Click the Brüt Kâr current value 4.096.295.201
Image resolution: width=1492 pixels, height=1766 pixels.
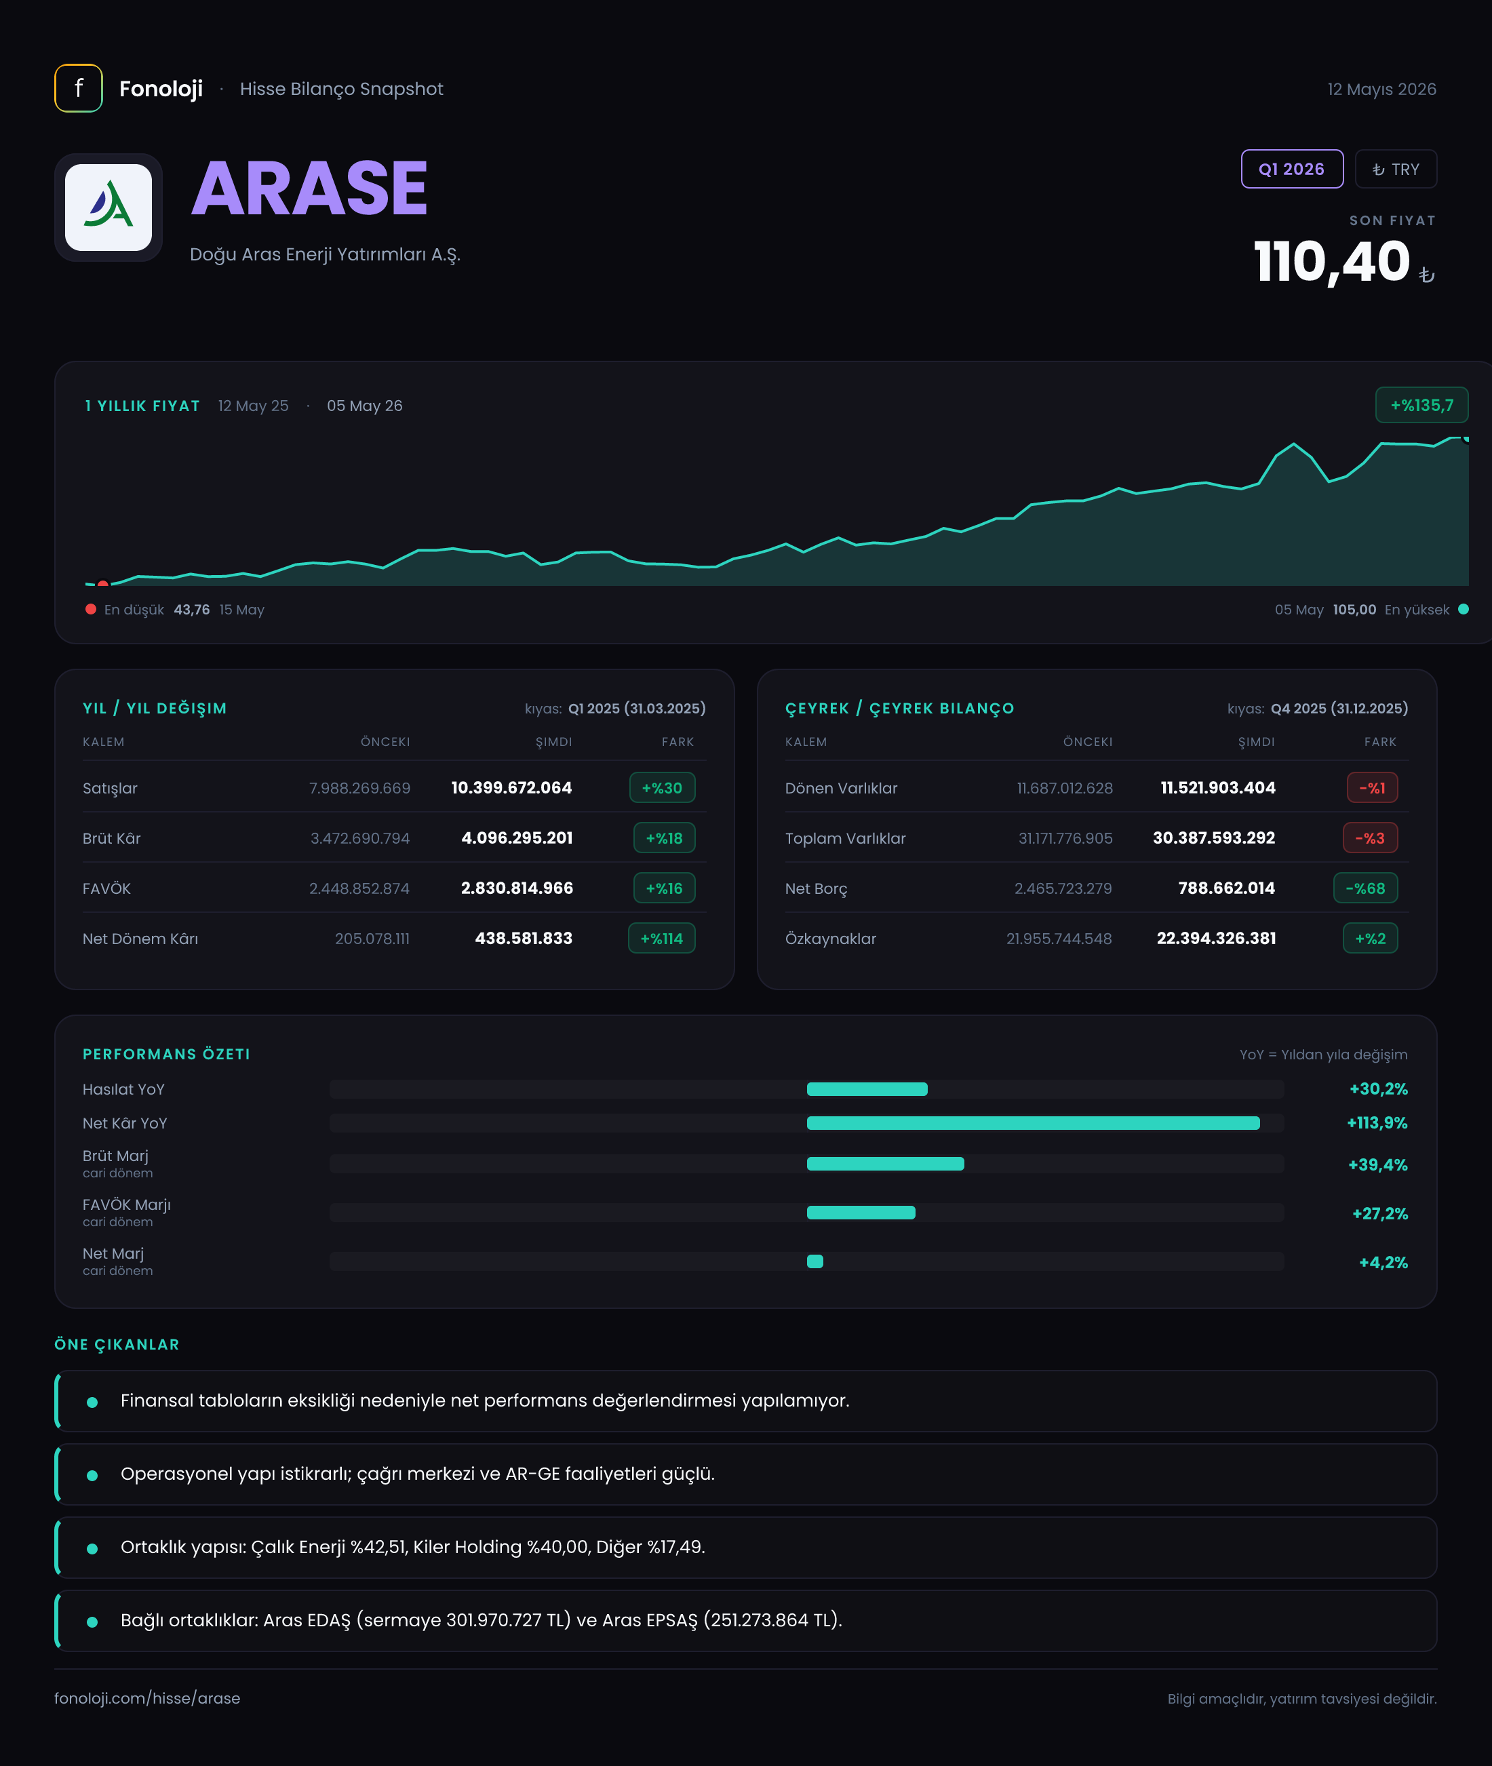click(x=517, y=838)
